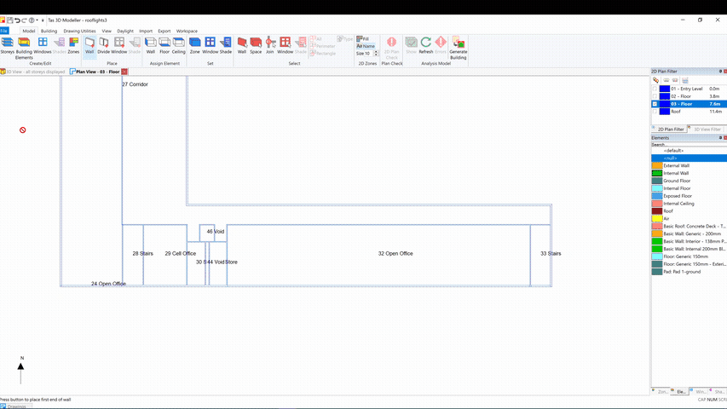Uncheck the 03 - Floor storey checkbox

click(655, 104)
